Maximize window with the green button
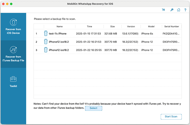The height and width of the screenshot is (125, 190). [x=11, y=4]
